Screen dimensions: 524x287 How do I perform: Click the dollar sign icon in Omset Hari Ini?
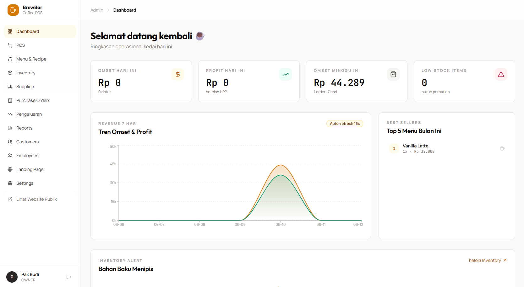click(178, 74)
